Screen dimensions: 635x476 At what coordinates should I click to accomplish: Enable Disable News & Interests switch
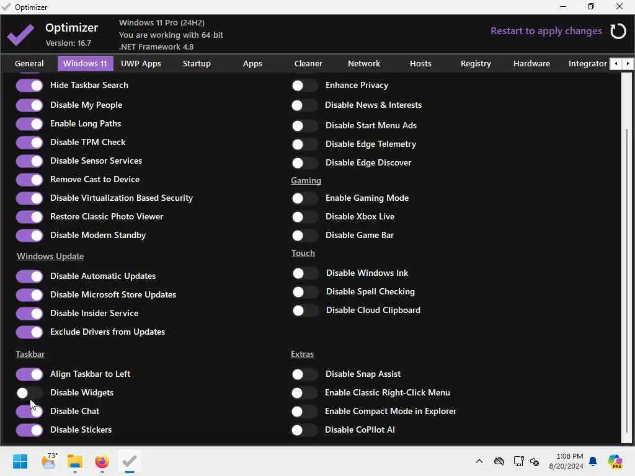click(304, 105)
